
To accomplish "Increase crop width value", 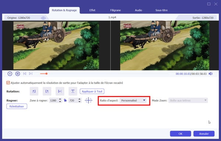I will (60, 99).
